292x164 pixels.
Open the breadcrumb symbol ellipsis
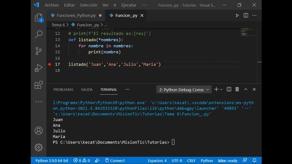pyautogui.click(x=105, y=25)
